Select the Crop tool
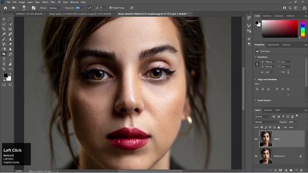 (4, 29)
